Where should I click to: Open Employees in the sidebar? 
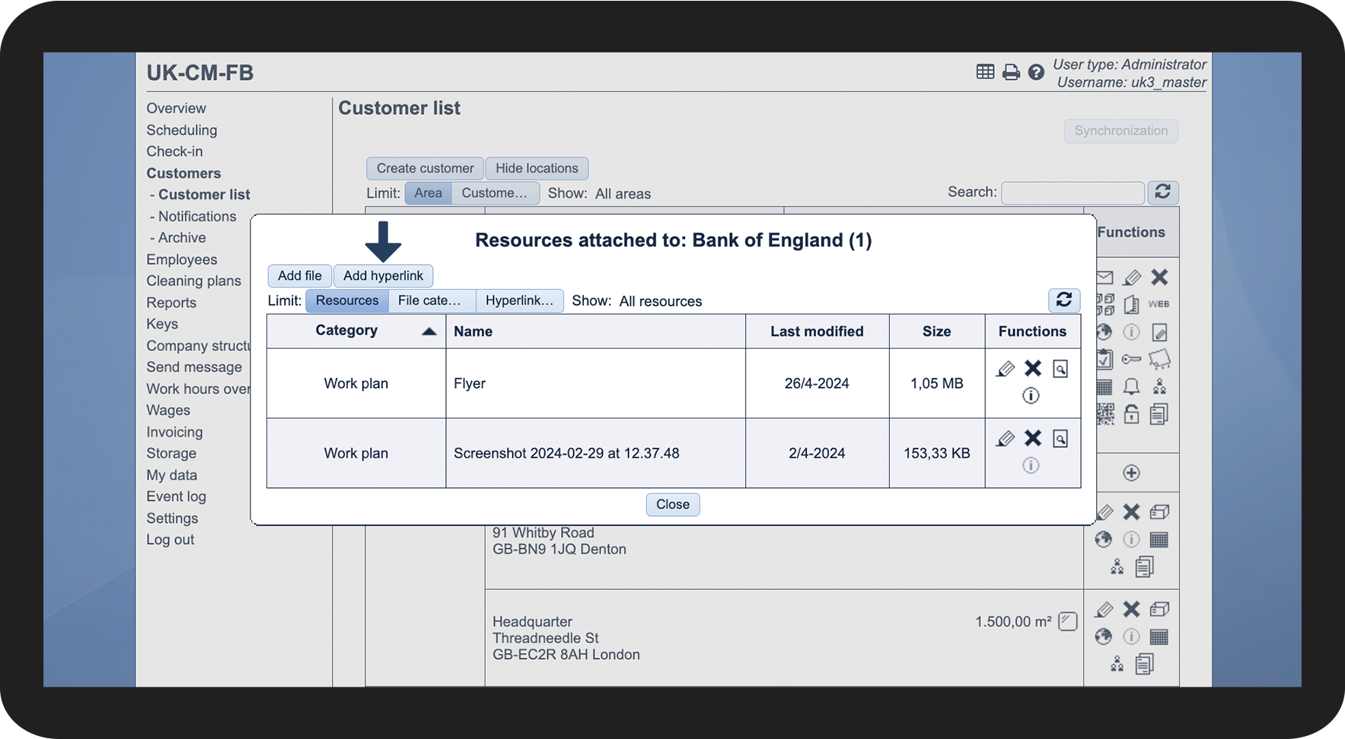coord(181,260)
